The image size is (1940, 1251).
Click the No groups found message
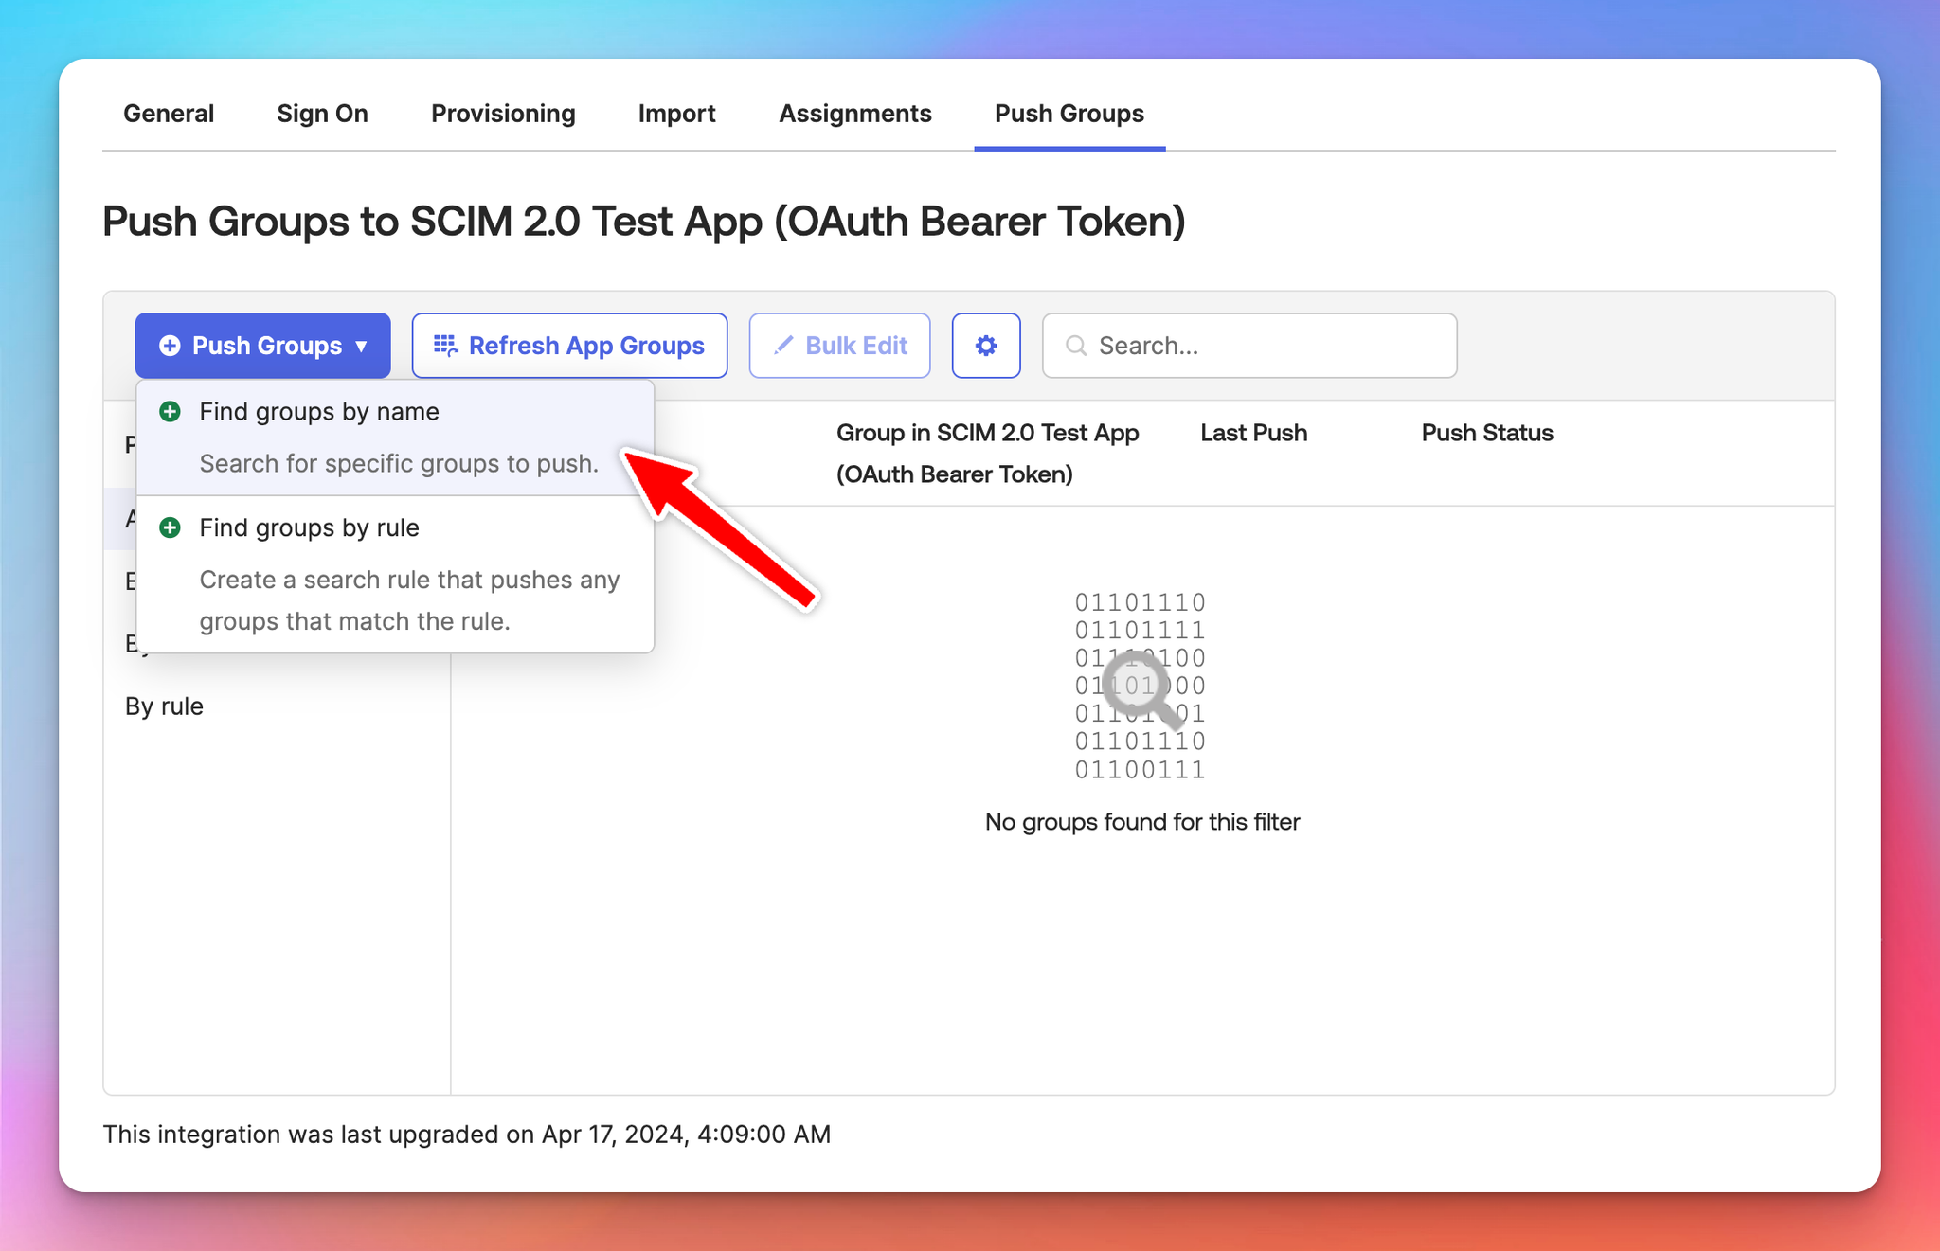pos(1142,821)
